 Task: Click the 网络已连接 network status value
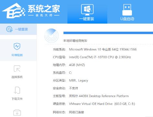[76, 112]
